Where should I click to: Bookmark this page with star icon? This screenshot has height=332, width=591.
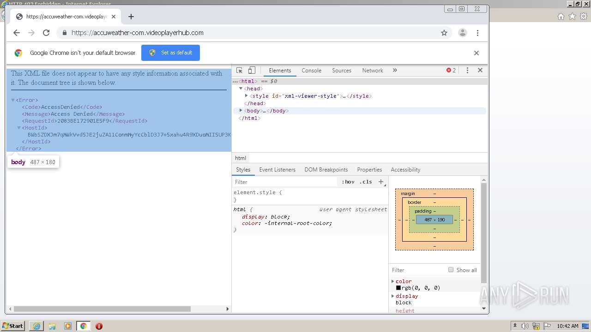coord(444,33)
